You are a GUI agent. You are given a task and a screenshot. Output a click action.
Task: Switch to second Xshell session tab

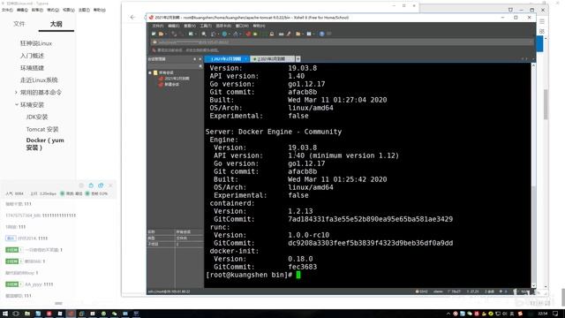coord(273,59)
